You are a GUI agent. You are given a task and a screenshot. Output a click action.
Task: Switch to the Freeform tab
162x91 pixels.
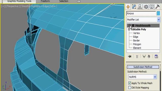(x=45, y=1)
